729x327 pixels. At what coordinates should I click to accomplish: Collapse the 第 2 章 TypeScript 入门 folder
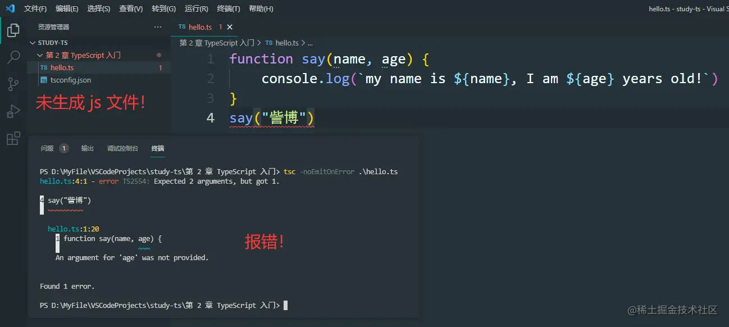pyautogui.click(x=99, y=55)
